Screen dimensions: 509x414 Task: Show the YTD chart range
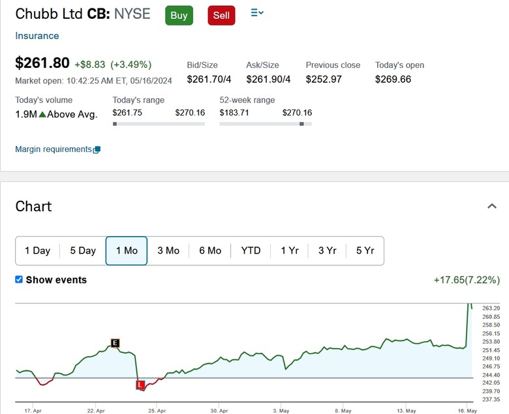tap(251, 250)
